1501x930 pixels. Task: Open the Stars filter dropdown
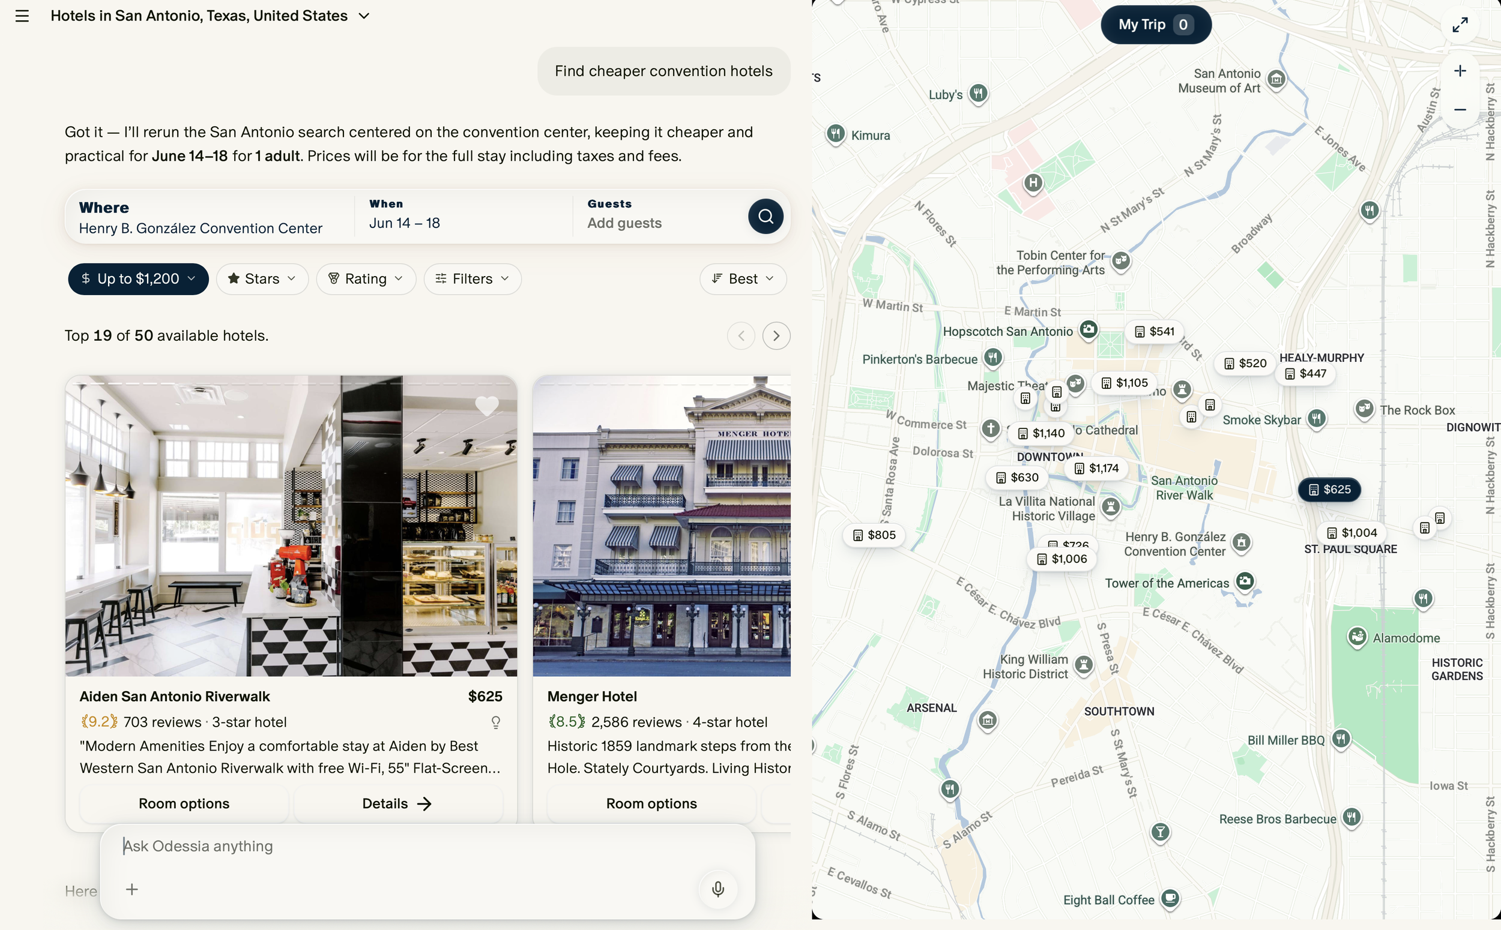pyautogui.click(x=262, y=279)
